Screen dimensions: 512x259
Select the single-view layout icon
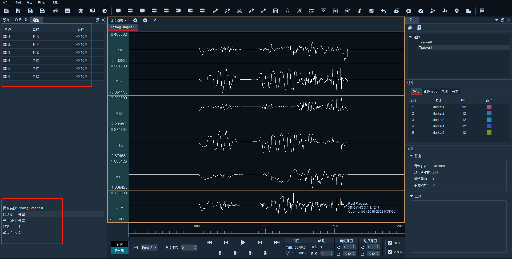(118, 11)
